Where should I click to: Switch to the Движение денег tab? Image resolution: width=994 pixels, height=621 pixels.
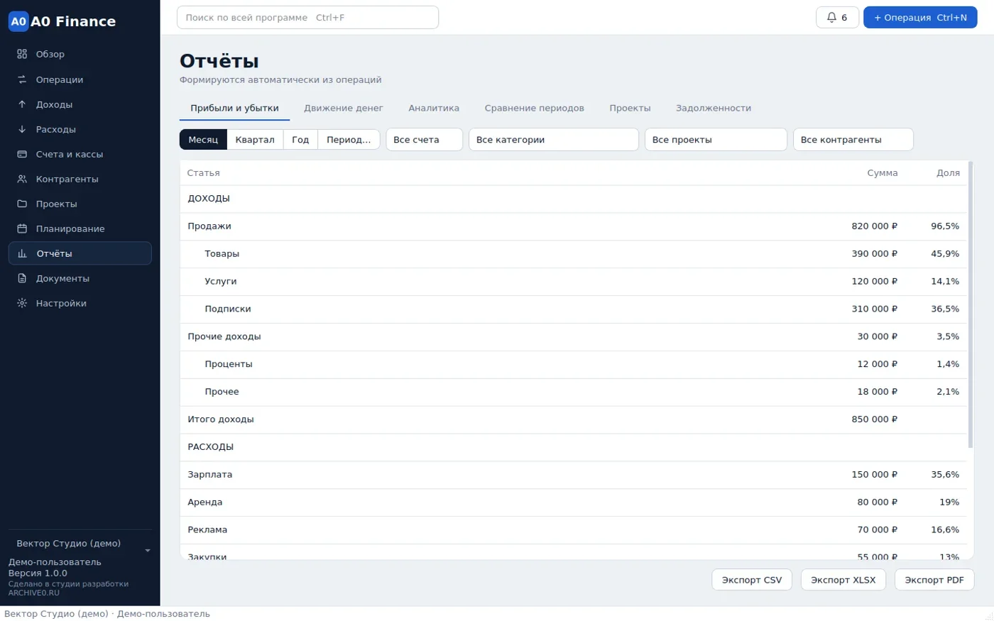click(344, 108)
